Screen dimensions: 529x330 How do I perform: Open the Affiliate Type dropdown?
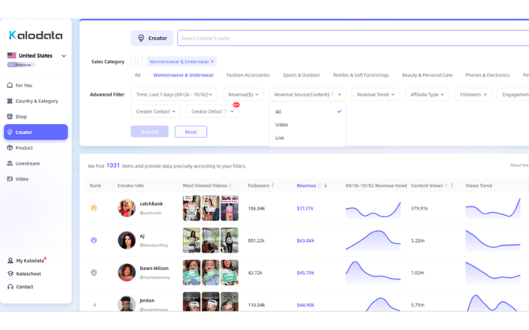[x=427, y=94]
